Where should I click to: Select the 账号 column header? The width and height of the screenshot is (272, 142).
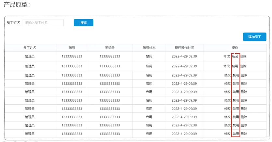(72, 48)
